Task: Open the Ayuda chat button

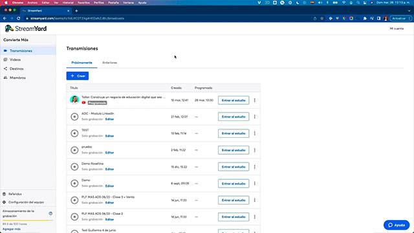Action: pyautogui.click(x=397, y=225)
